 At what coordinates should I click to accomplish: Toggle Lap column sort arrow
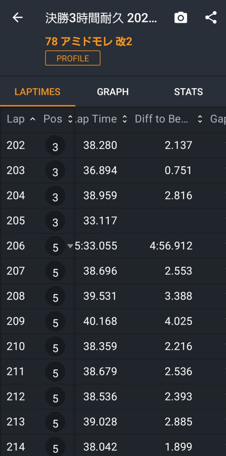click(x=33, y=119)
